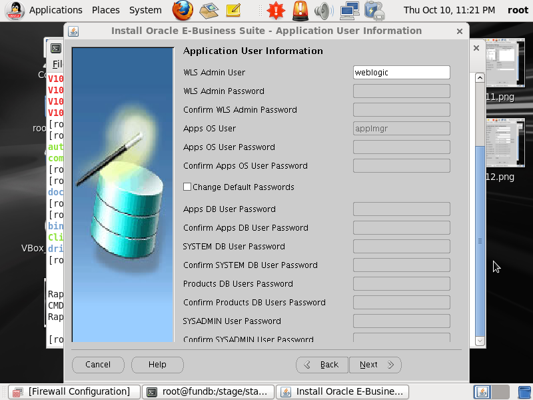Click the Products DB Users Password field
Screen dimensions: 533x400
coord(402,284)
